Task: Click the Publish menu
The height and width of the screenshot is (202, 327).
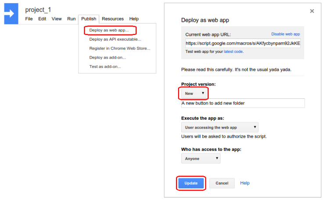Action: pos(89,19)
